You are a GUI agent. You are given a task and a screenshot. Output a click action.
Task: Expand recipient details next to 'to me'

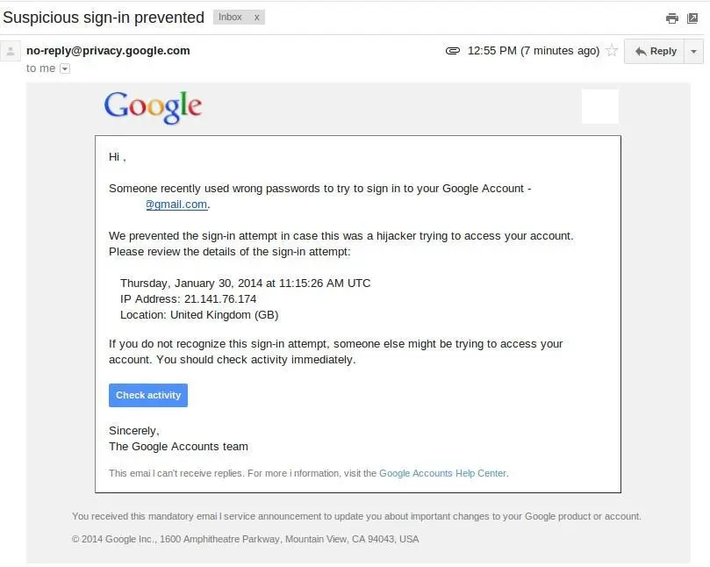point(65,68)
